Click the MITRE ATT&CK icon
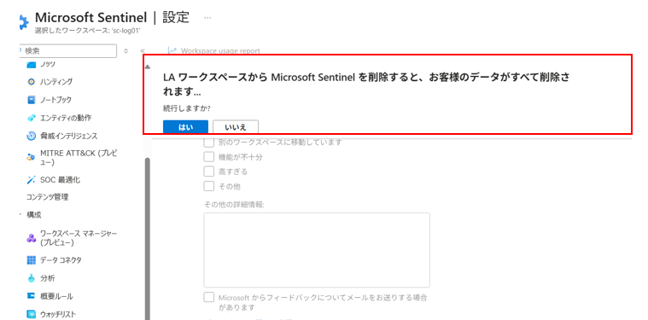The width and height of the screenshot is (648, 320). (32, 157)
